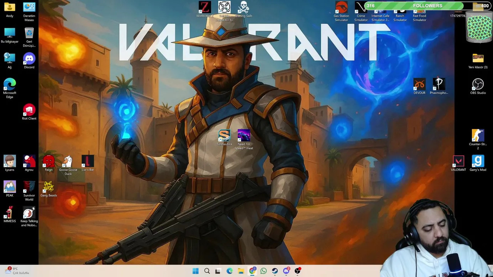The image size is (493, 277).
Task: Open Steam from the taskbar
Action: (x=275, y=271)
